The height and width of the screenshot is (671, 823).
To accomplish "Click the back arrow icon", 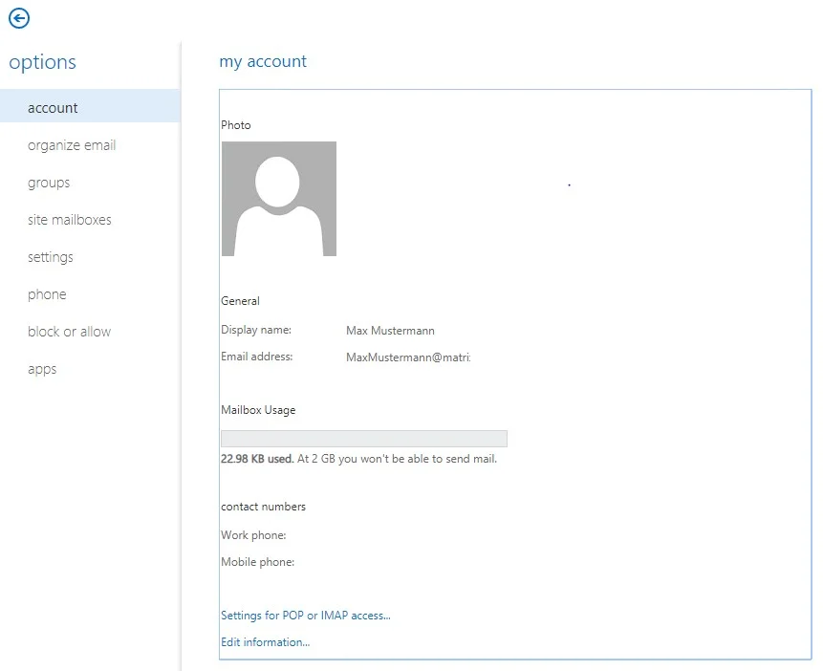I will coord(19,18).
